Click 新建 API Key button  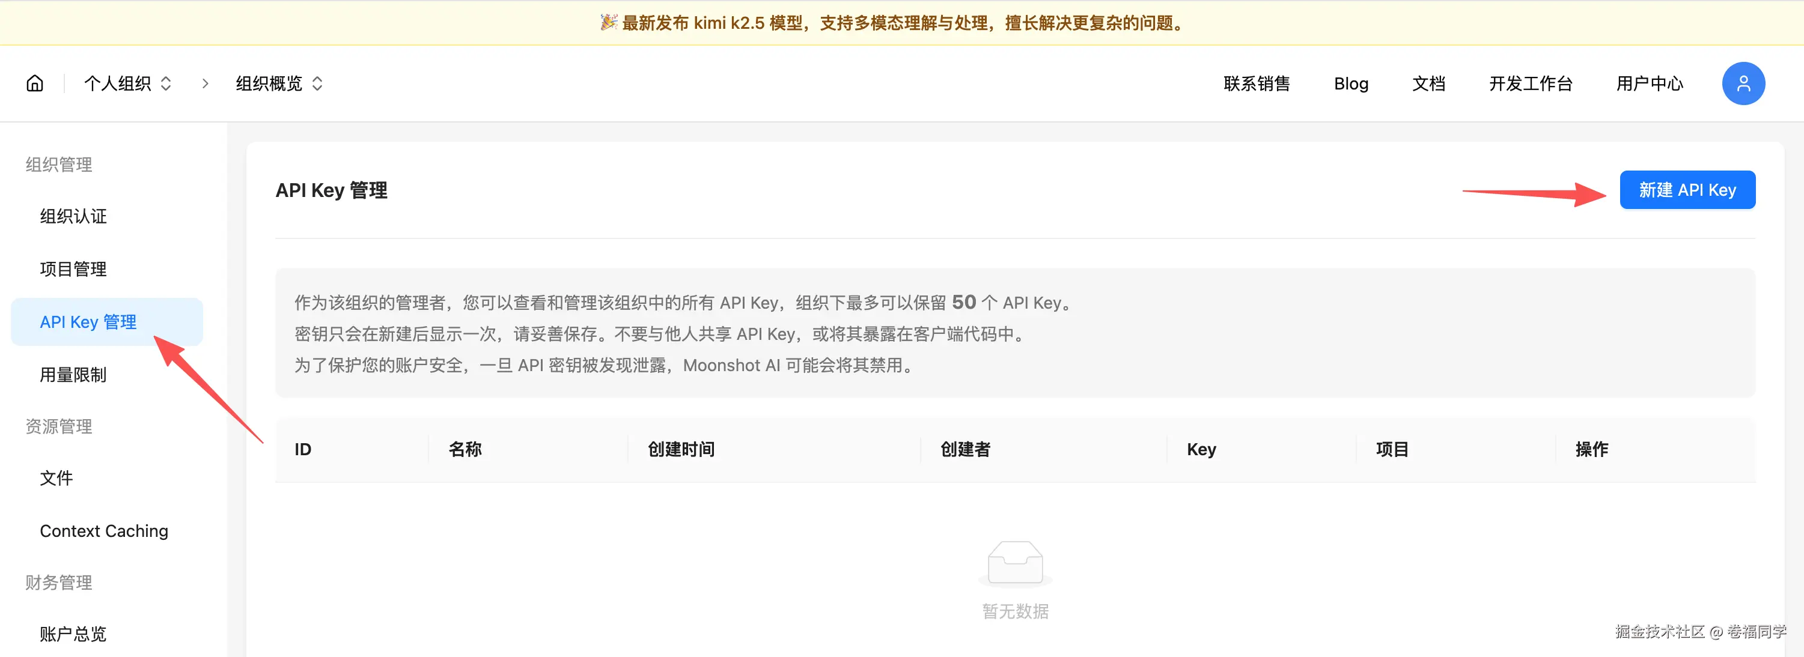(1686, 190)
